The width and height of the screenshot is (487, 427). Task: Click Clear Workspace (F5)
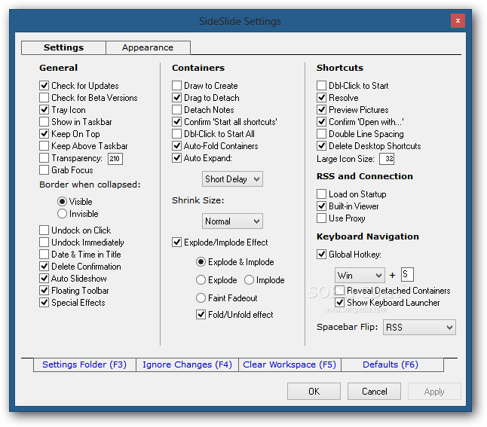[289, 364]
